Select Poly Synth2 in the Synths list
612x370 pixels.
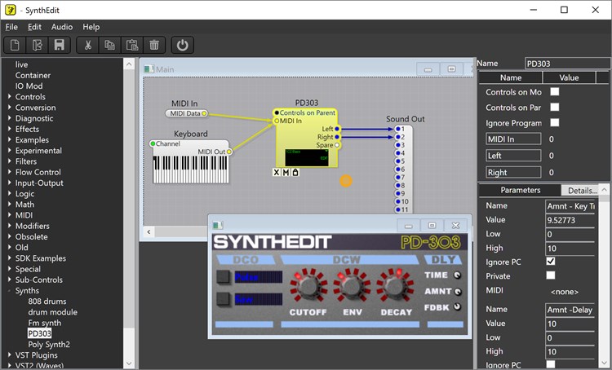(49, 344)
